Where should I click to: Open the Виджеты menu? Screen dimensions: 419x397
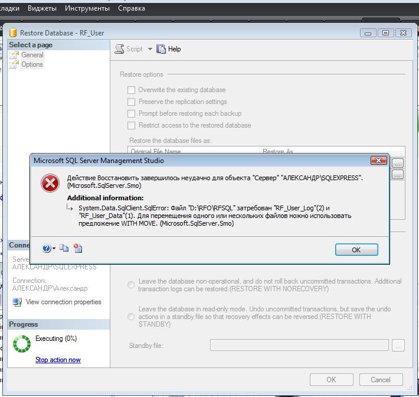click(x=42, y=8)
